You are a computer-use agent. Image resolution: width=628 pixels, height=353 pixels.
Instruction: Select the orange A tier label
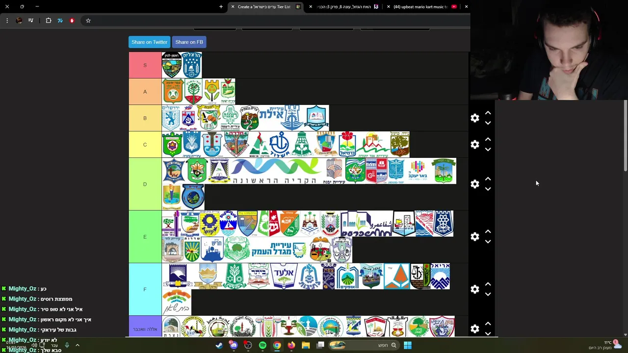tap(145, 92)
